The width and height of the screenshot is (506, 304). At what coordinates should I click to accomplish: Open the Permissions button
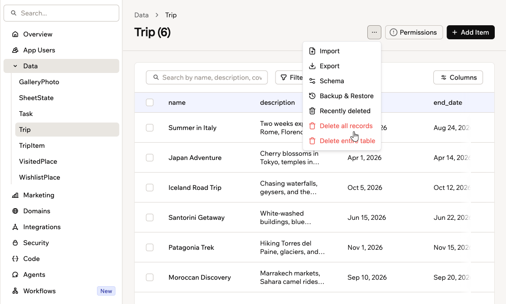click(414, 32)
